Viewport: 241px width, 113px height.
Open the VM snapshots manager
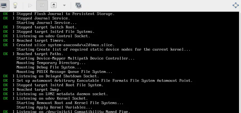click(x=78, y=5)
